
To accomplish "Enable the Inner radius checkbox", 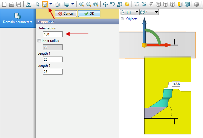I will tap(39, 41).
